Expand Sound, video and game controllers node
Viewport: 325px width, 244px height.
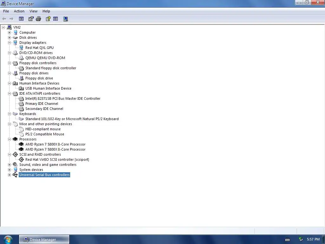9,165
